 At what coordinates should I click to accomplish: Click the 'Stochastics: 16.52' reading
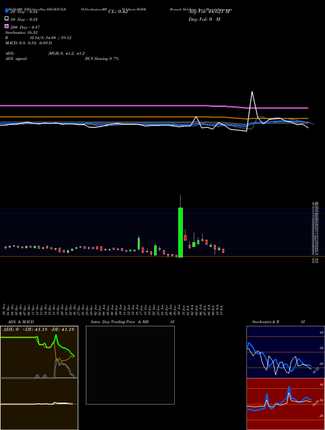click(21, 33)
